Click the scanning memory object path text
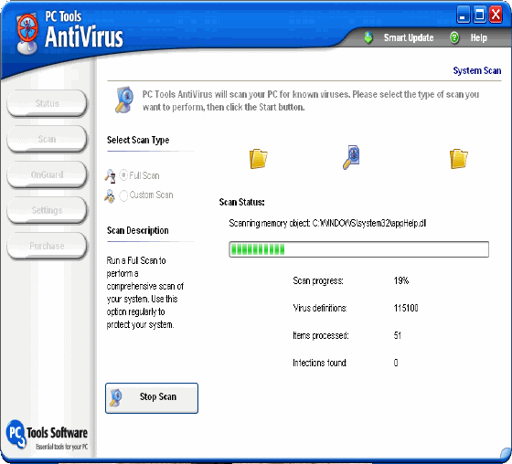 [327, 223]
